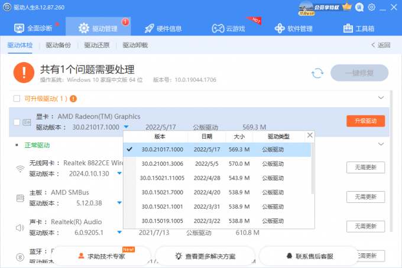The image size is (402, 268).
Task: Click the 版本 column header
Action: (x=160, y=137)
